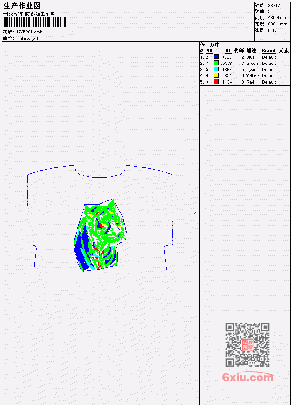Select the height value 480.9 mm
Image resolution: width=291 pixels, height=405 pixels.
point(277,18)
